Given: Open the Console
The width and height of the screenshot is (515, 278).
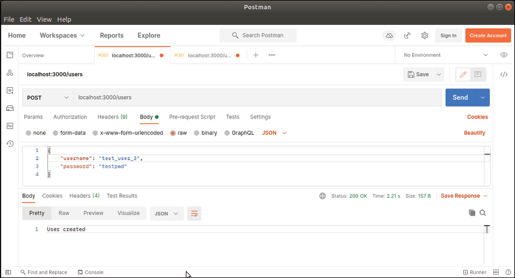Looking at the screenshot, I should click(x=90, y=272).
